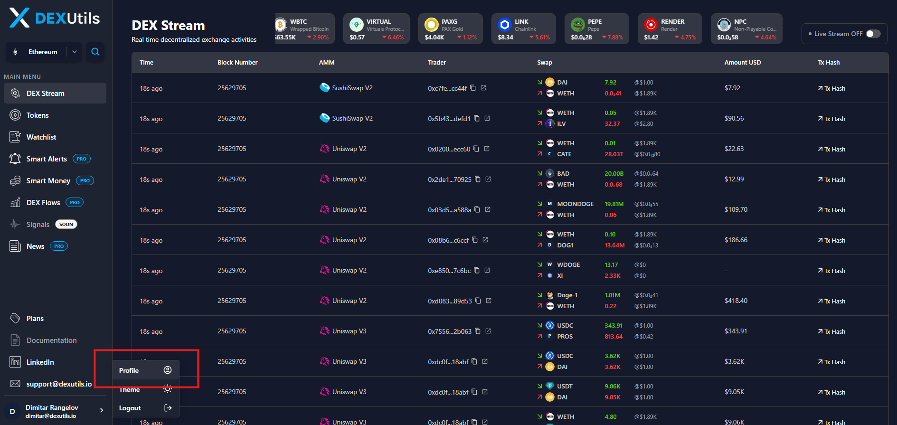Open Tx Hash for the $343.91 swap

click(x=831, y=331)
